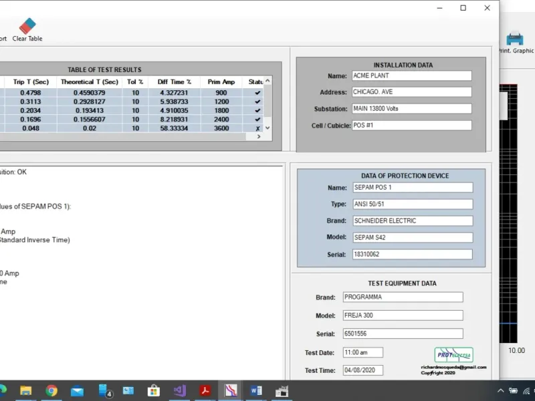Click the protection device Brand field

tap(413, 221)
